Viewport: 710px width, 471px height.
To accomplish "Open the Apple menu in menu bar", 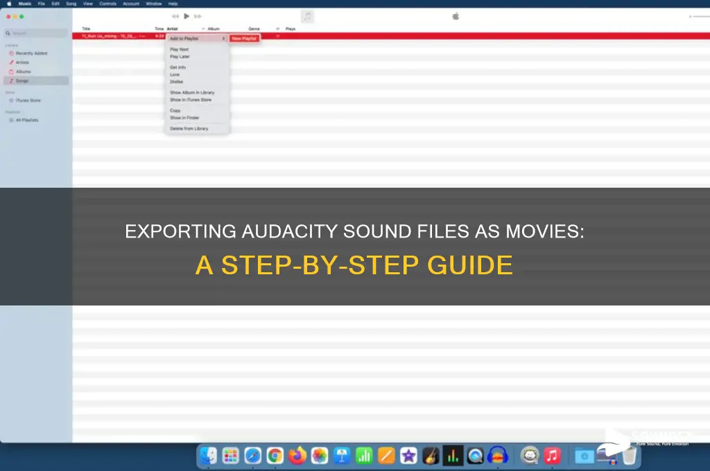I will coord(9,3).
